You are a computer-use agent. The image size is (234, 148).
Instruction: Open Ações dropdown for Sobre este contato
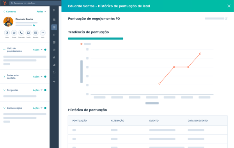coord(37,77)
